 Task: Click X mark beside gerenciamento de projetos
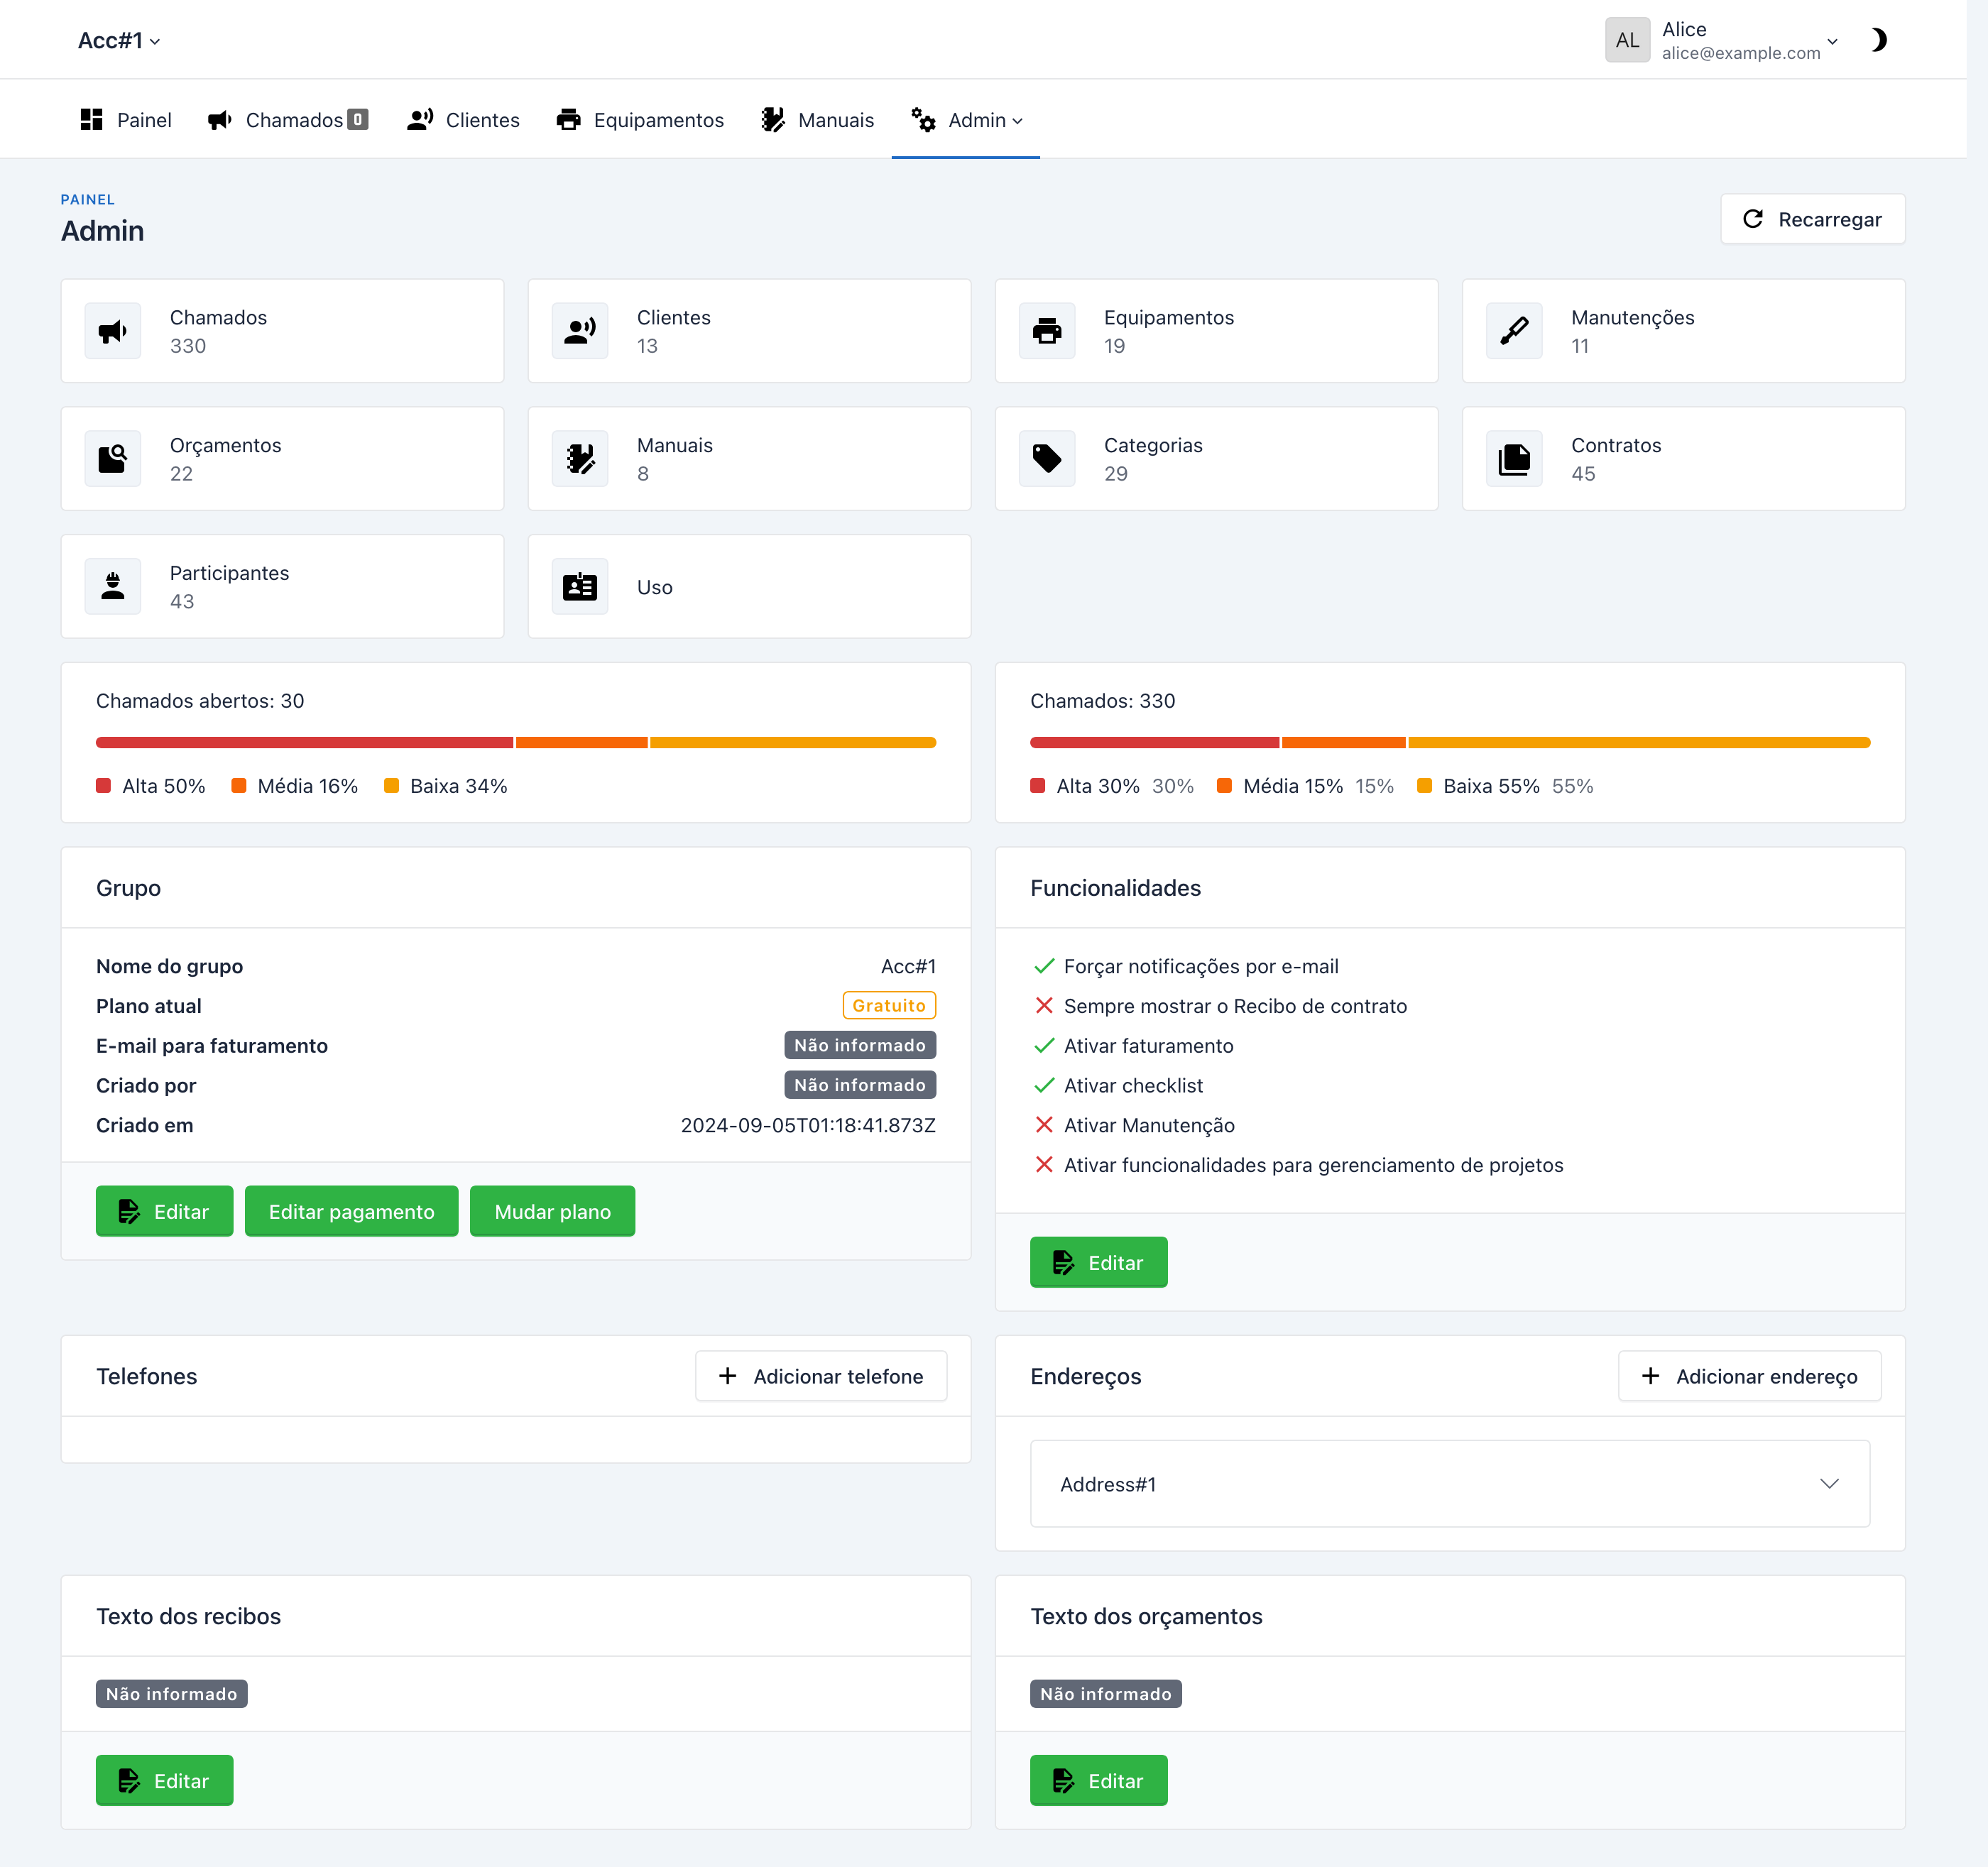click(x=1044, y=1165)
